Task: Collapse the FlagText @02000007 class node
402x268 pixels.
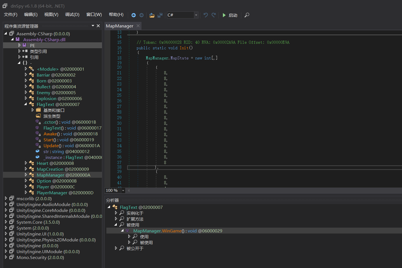Action: 26,104
